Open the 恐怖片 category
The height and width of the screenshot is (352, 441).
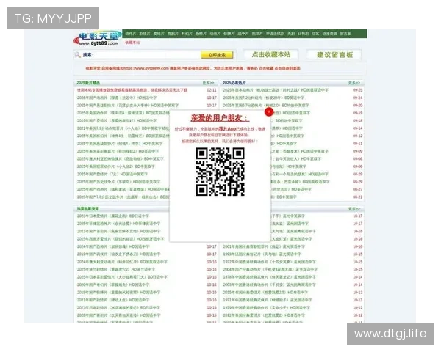(201, 34)
